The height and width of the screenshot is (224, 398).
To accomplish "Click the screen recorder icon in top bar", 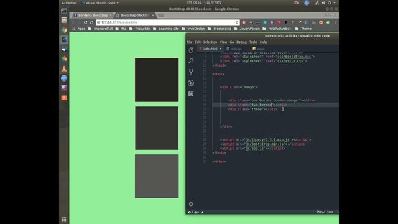I will pos(297,2).
